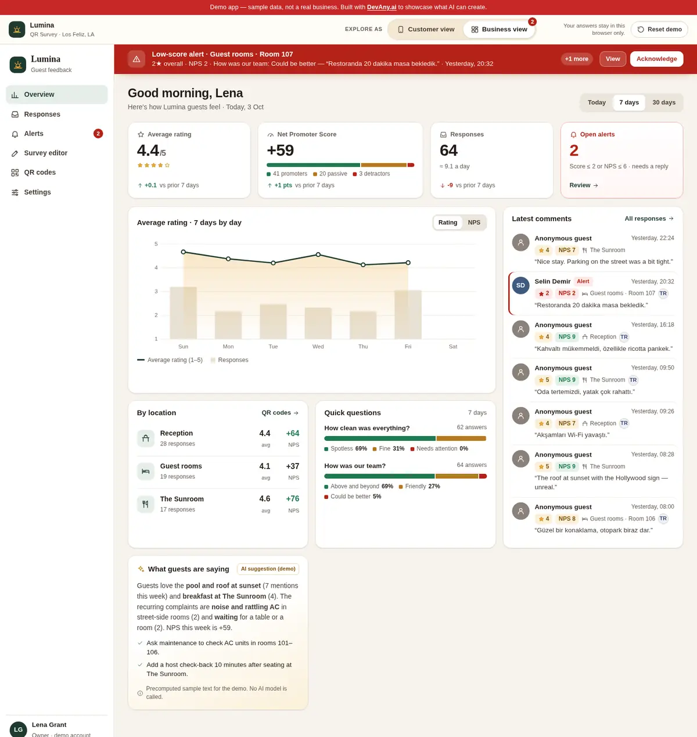Follow the QR codes link in By location
Image resolution: width=697 pixels, height=737 pixels.
(x=280, y=413)
